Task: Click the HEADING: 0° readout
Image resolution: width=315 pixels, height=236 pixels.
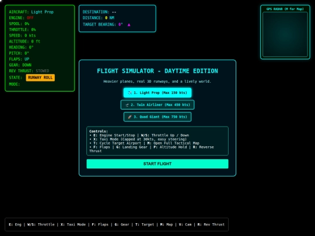Action: (x=21, y=47)
